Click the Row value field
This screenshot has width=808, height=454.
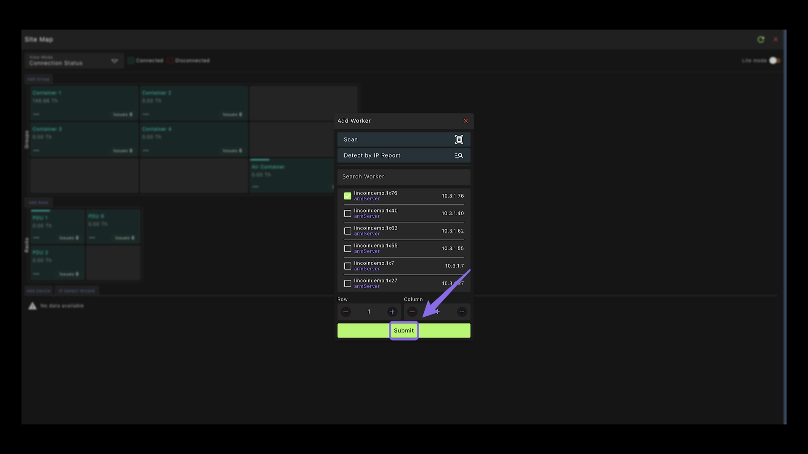(369, 312)
